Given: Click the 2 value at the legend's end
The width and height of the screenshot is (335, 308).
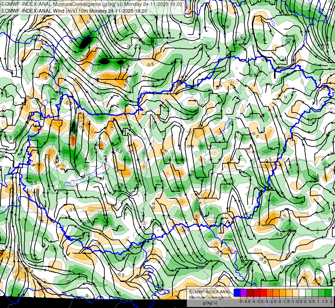Looking at the screenshot, I should tap(331, 301).
